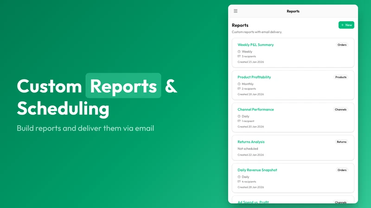Open the Daily Revenue Snapshot report
The width and height of the screenshot is (371, 208).
tap(257, 170)
